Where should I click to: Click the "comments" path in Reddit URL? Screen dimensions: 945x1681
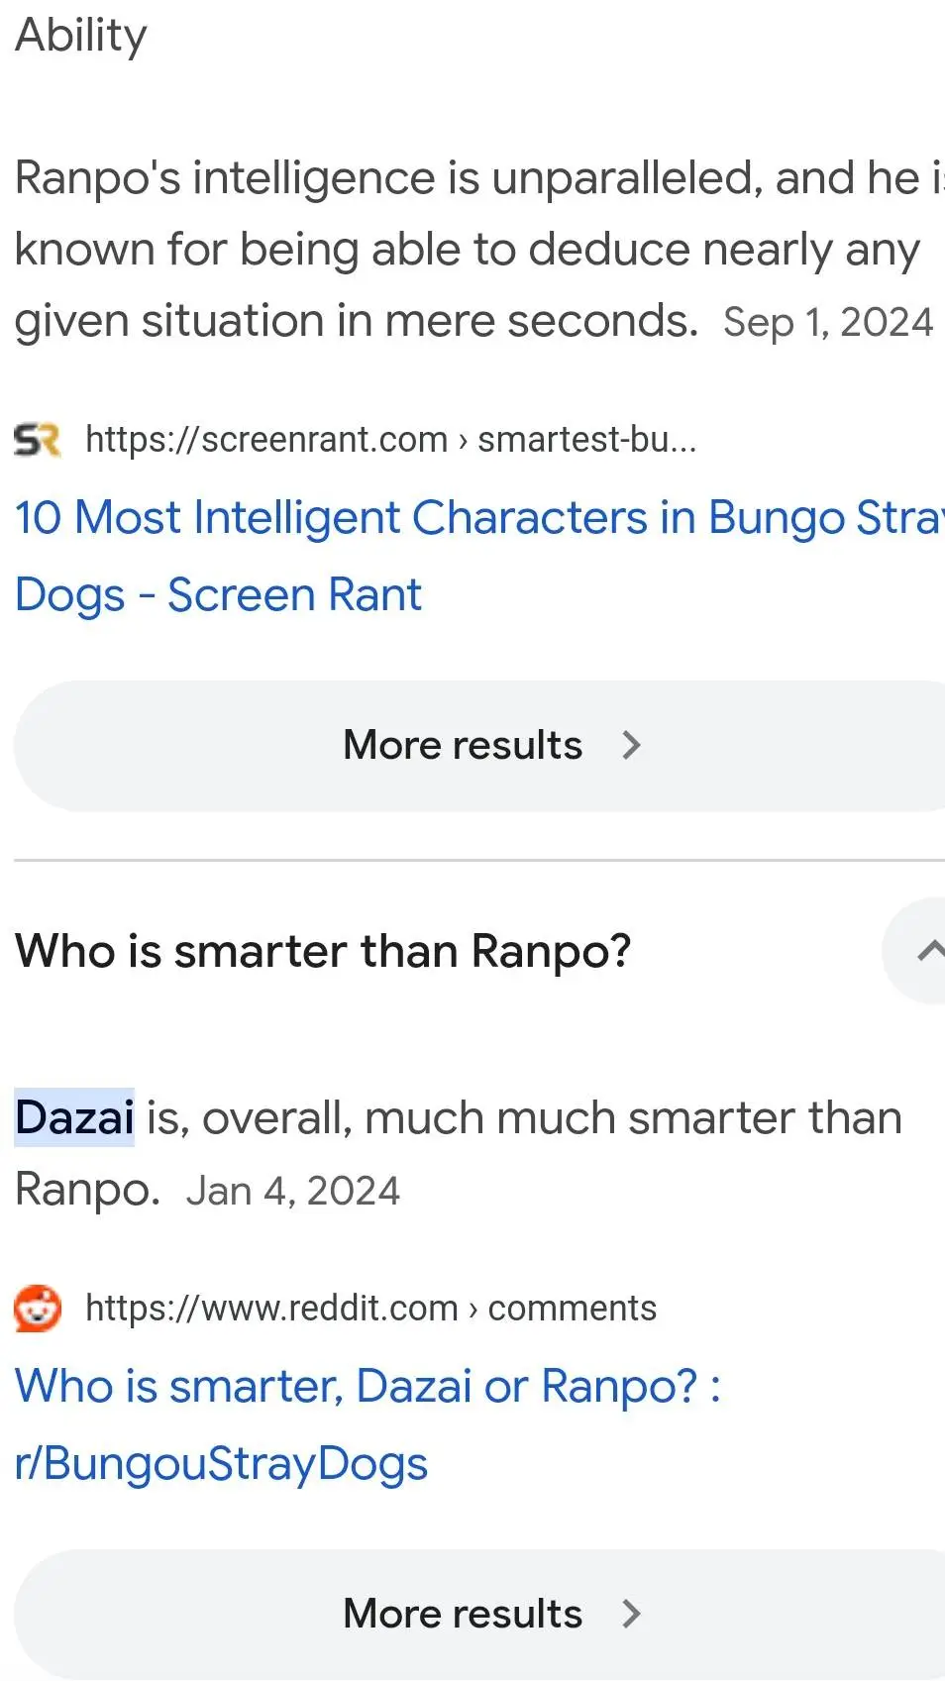click(x=572, y=1309)
